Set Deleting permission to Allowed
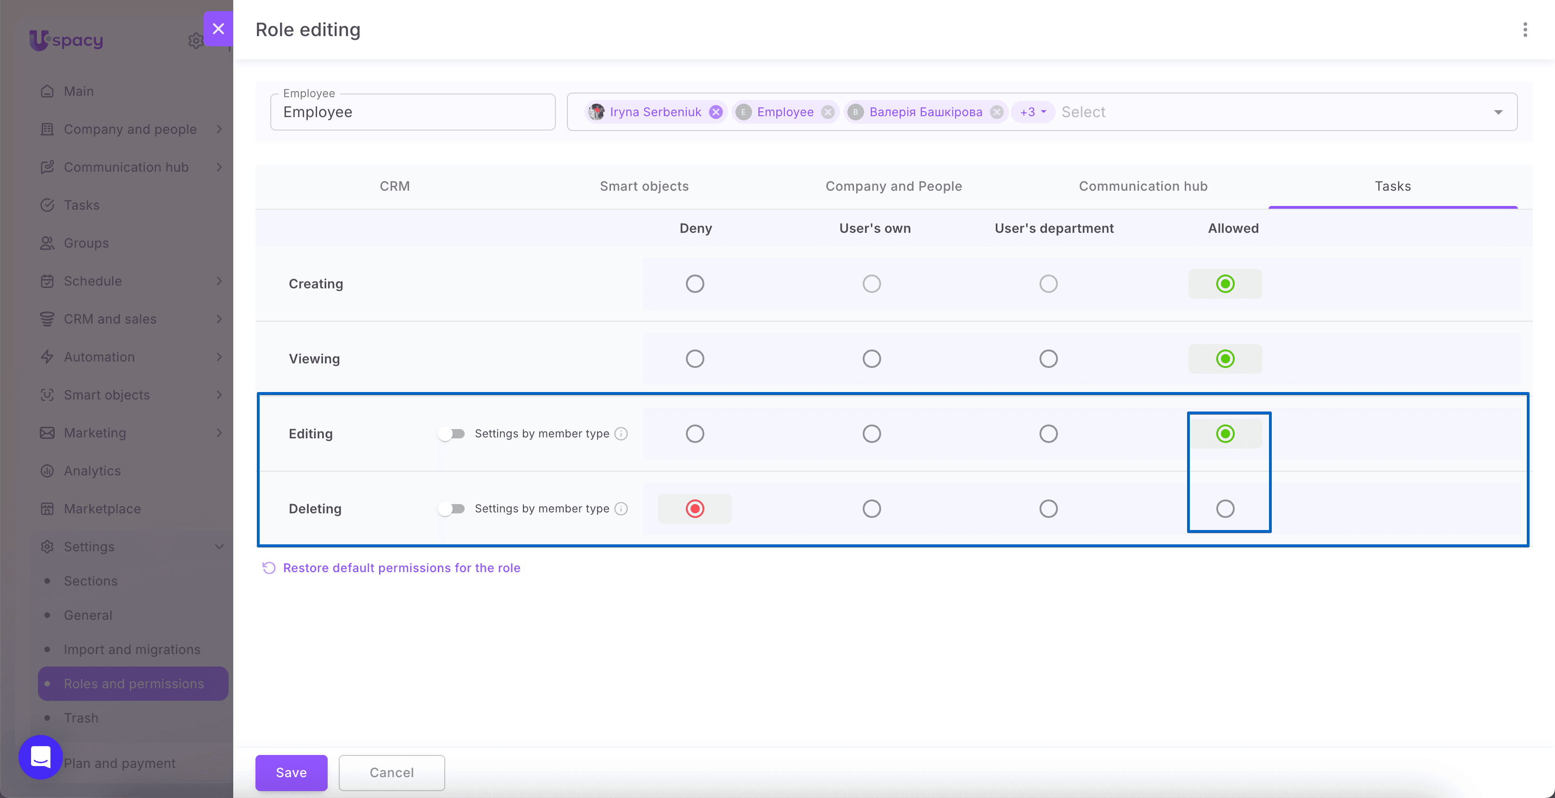This screenshot has width=1555, height=798. (x=1225, y=509)
